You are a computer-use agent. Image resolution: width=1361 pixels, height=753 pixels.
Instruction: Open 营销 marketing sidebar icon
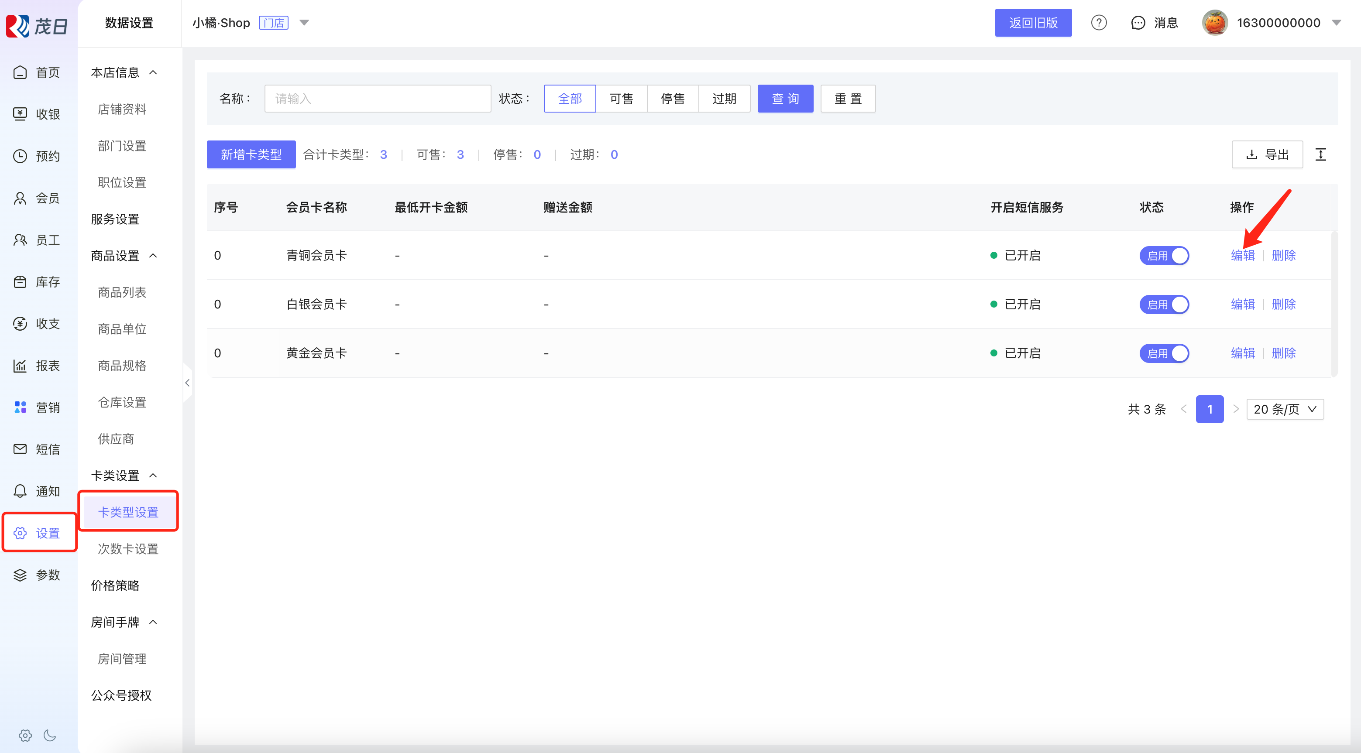pyautogui.click(x=20, y=407)
